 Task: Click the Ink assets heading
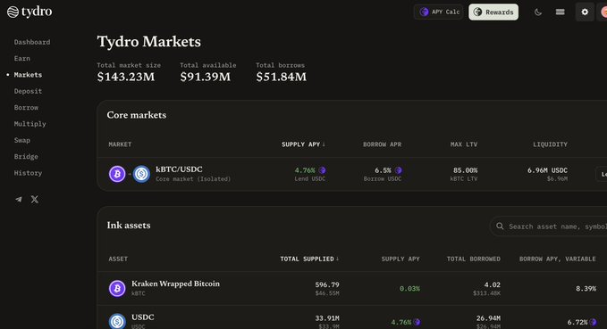pos(129,225)
